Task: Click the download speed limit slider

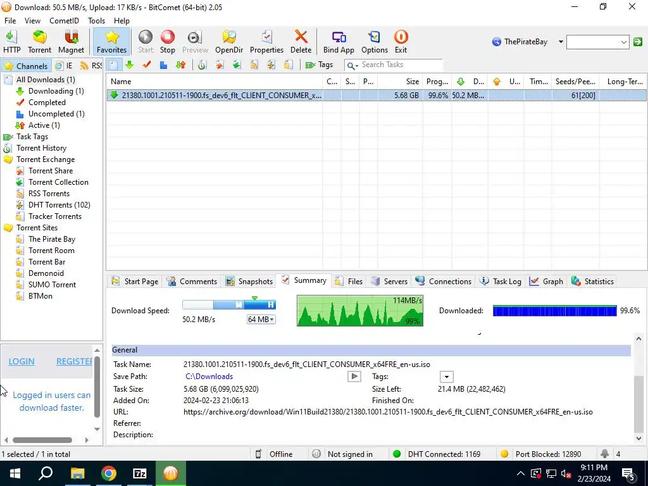Action: pyautogui.click(x=229, y=305)
